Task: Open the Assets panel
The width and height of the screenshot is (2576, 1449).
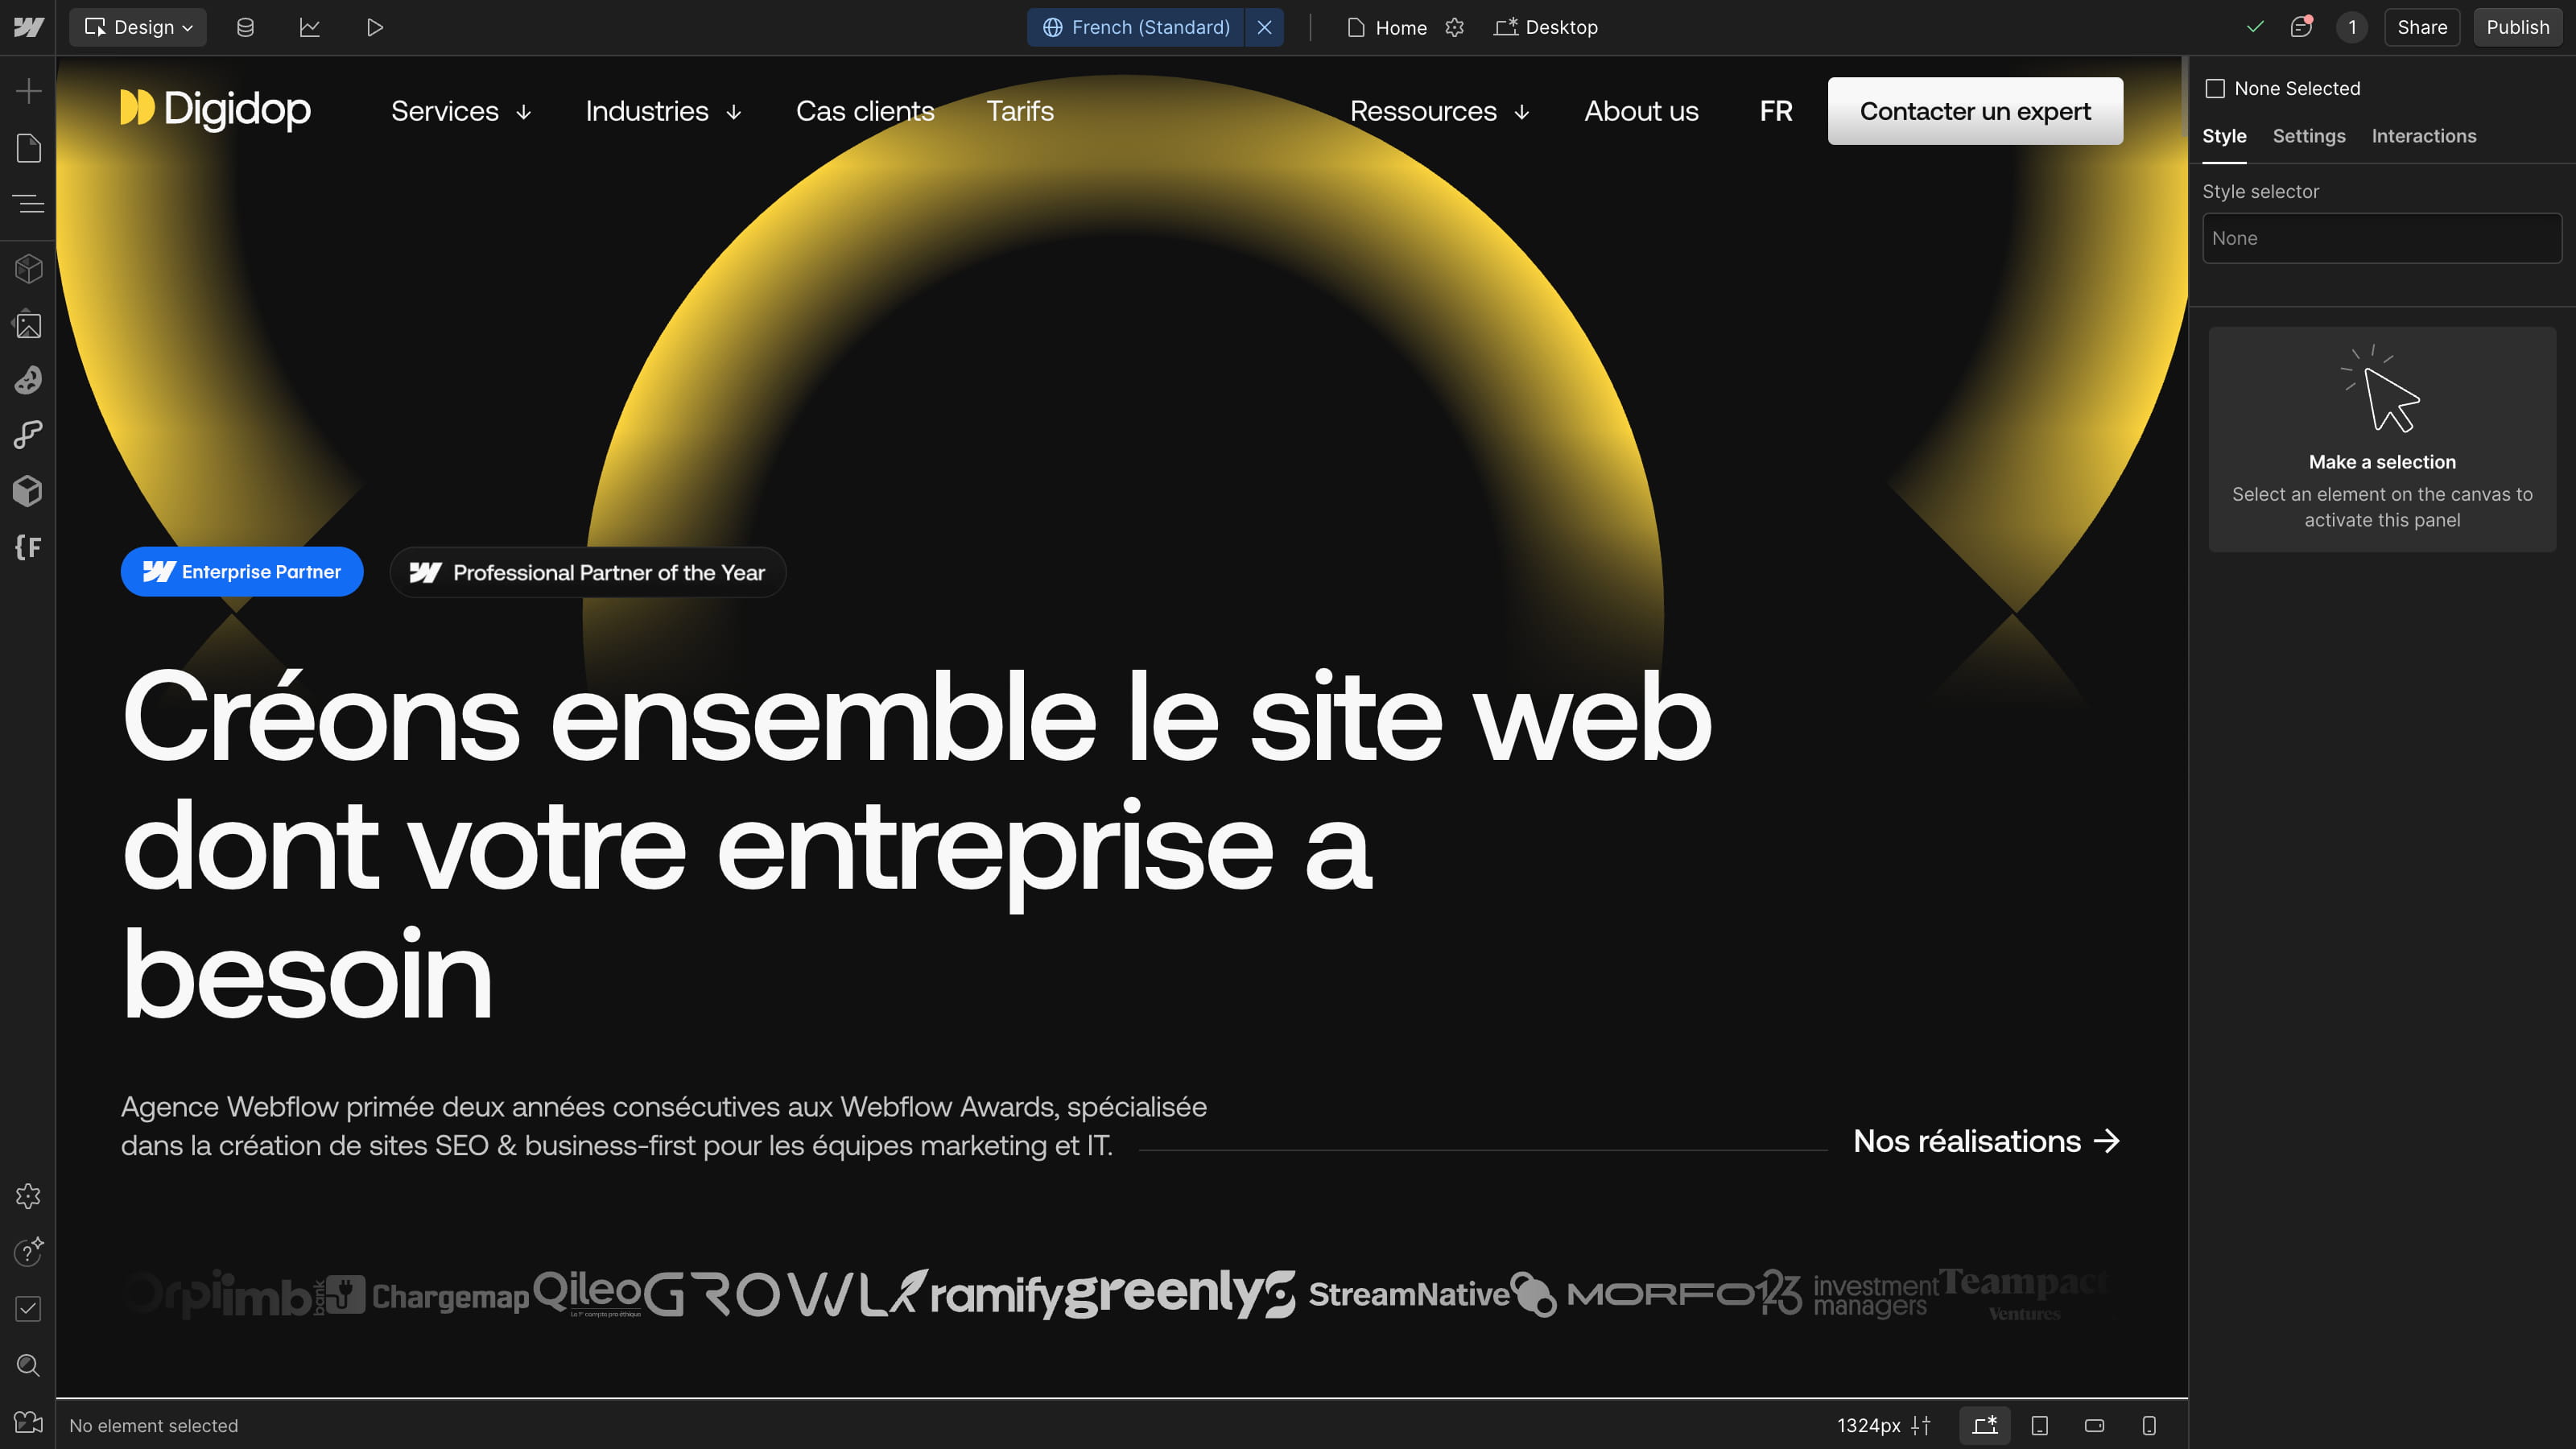Action: click(28, 324)
